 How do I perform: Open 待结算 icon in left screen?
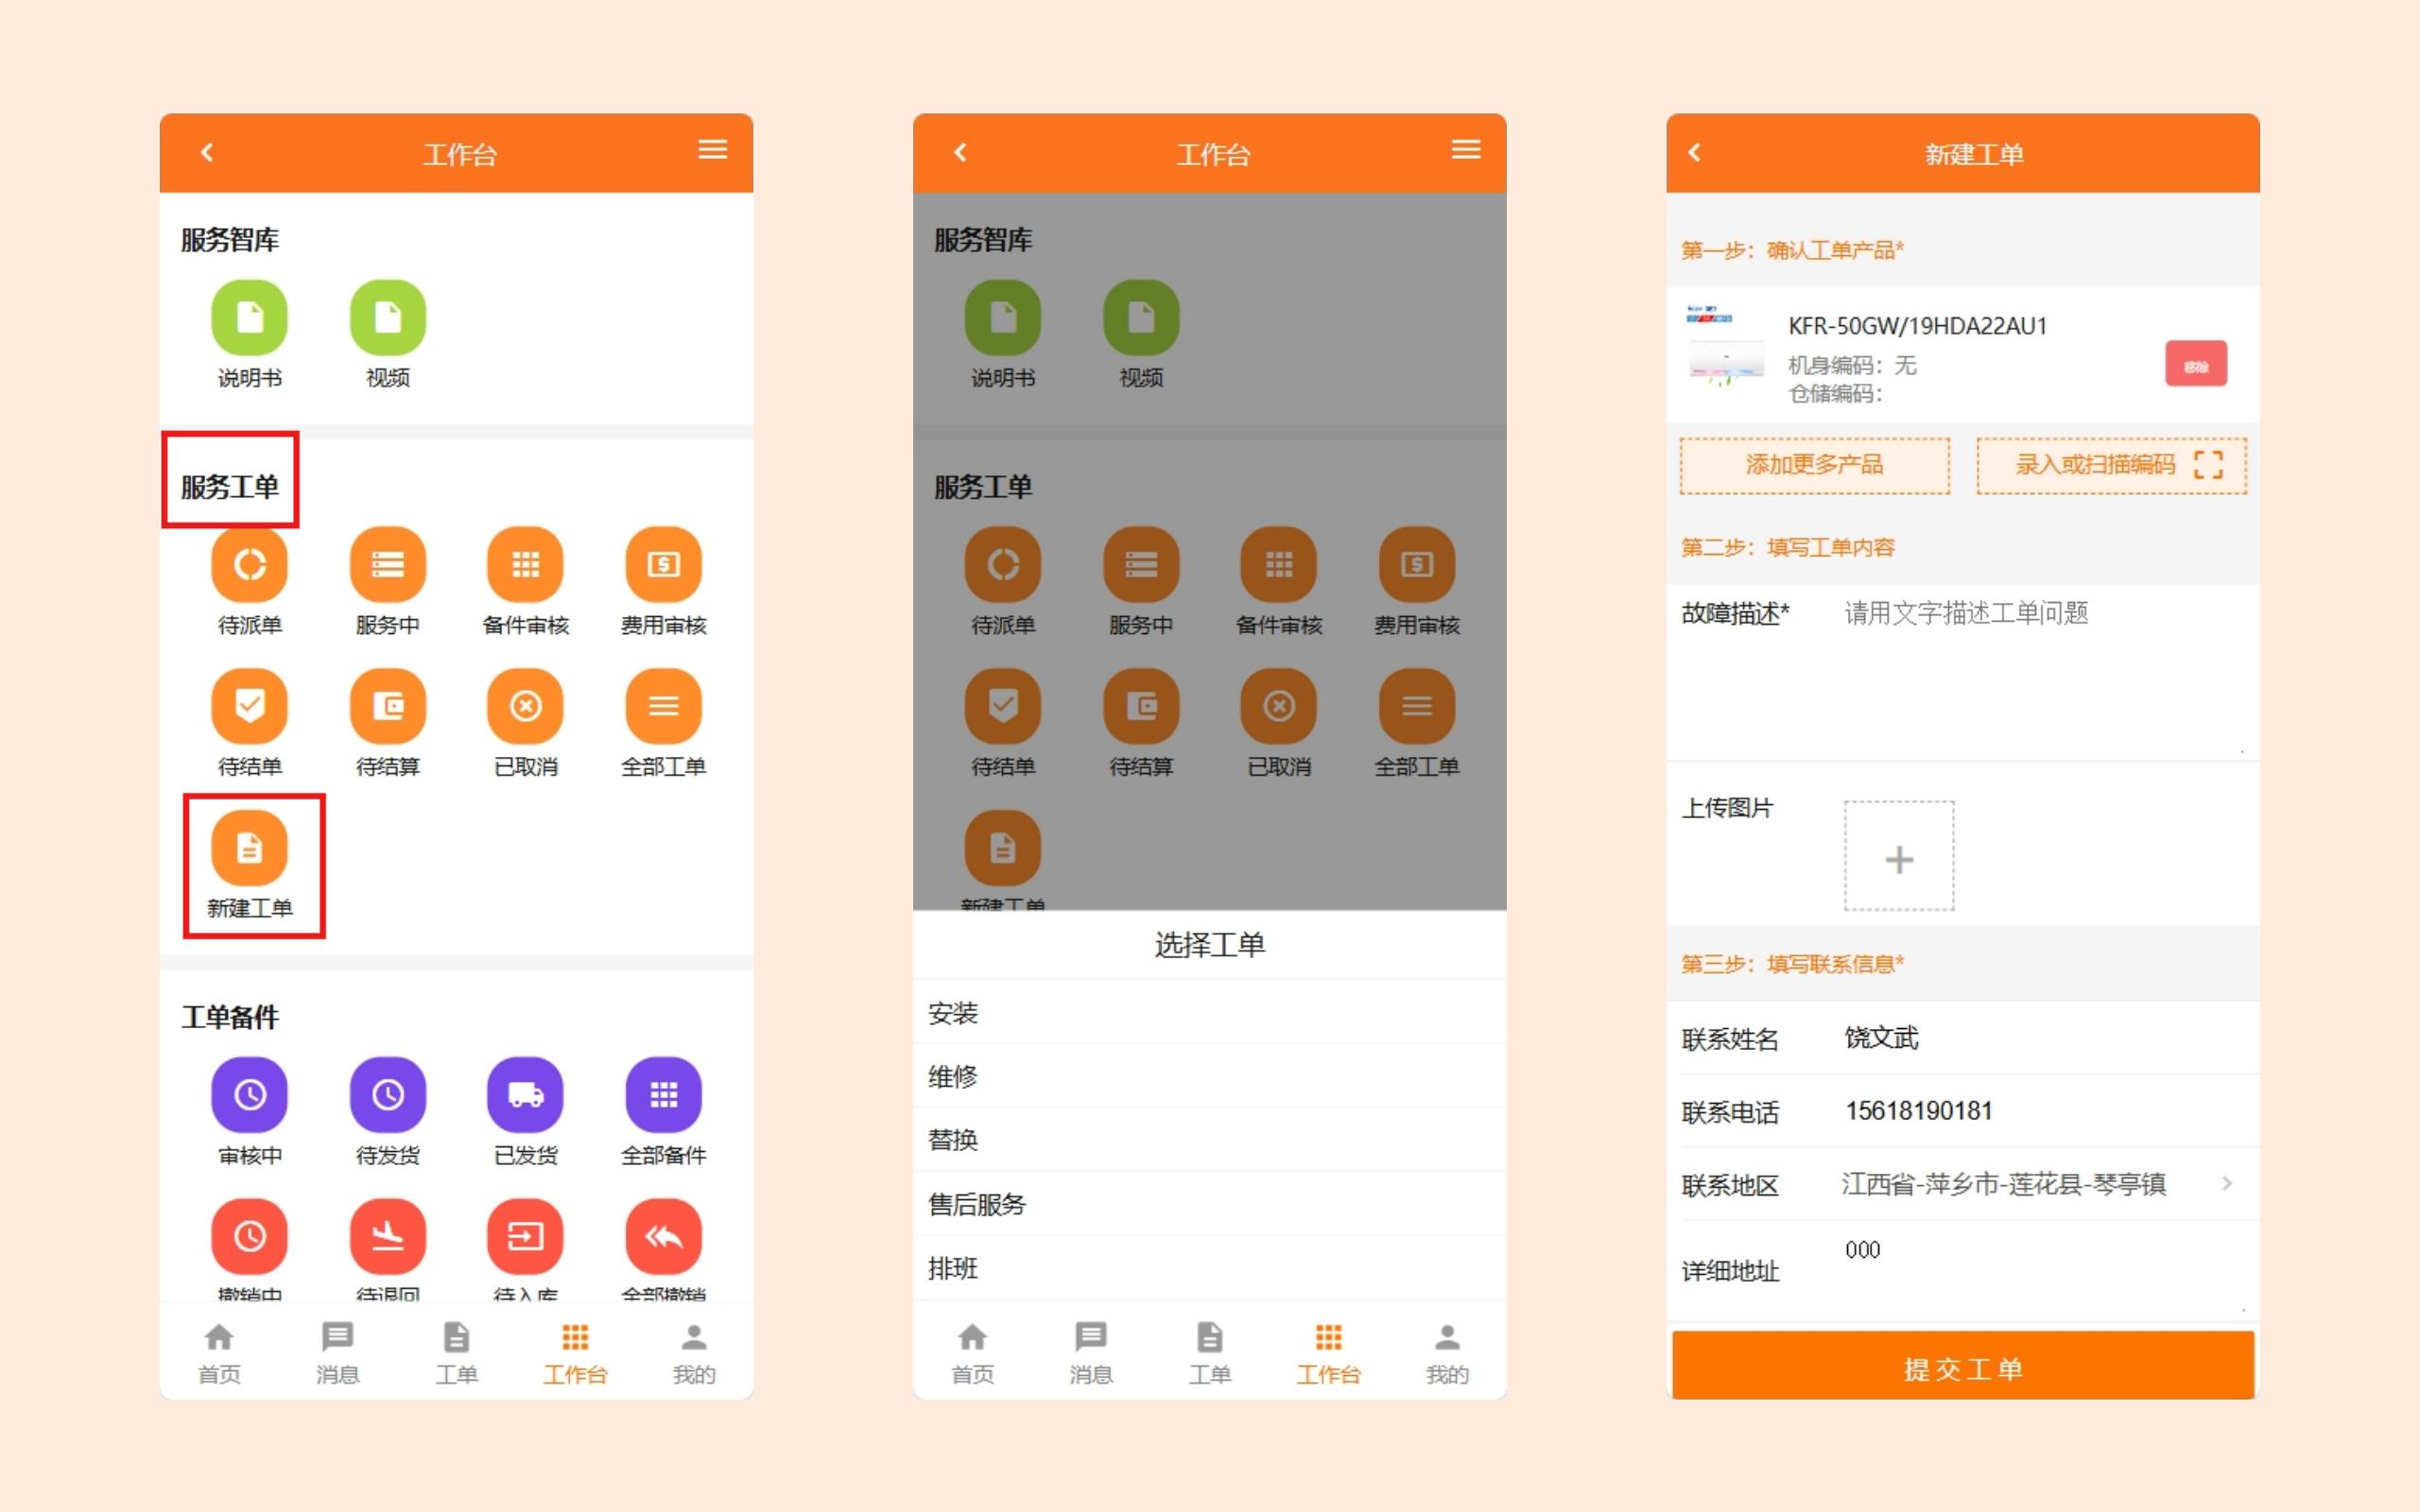(388, 706)
